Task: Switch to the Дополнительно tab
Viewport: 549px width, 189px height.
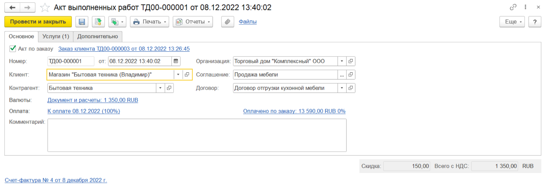Action: click(98, 36)
